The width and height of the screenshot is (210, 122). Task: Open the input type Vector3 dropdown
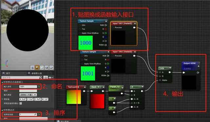click(x=28, y=95)
